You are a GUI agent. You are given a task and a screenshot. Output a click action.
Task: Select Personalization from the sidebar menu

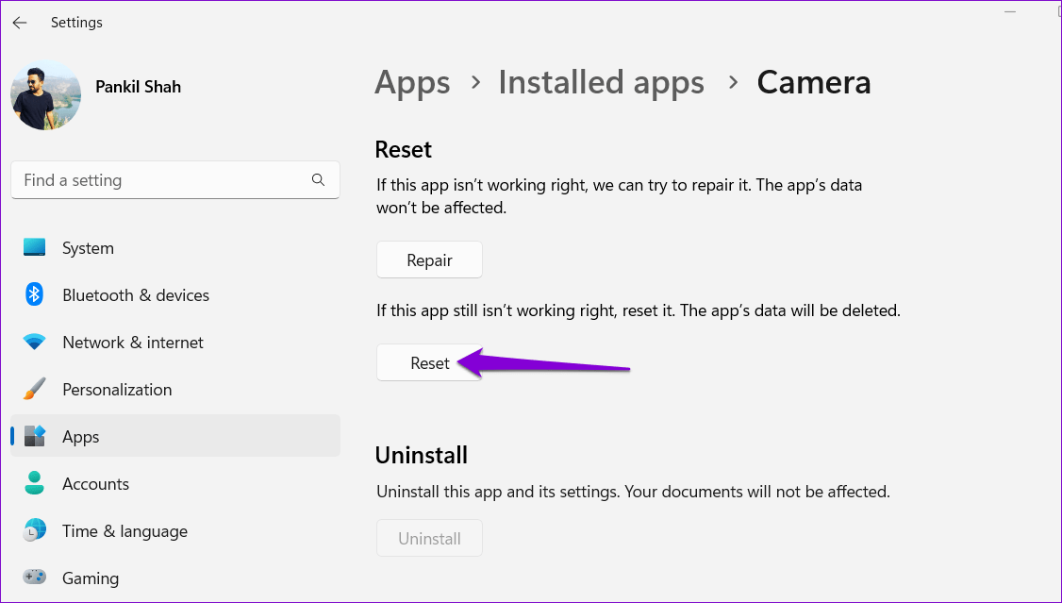(117, 389)
